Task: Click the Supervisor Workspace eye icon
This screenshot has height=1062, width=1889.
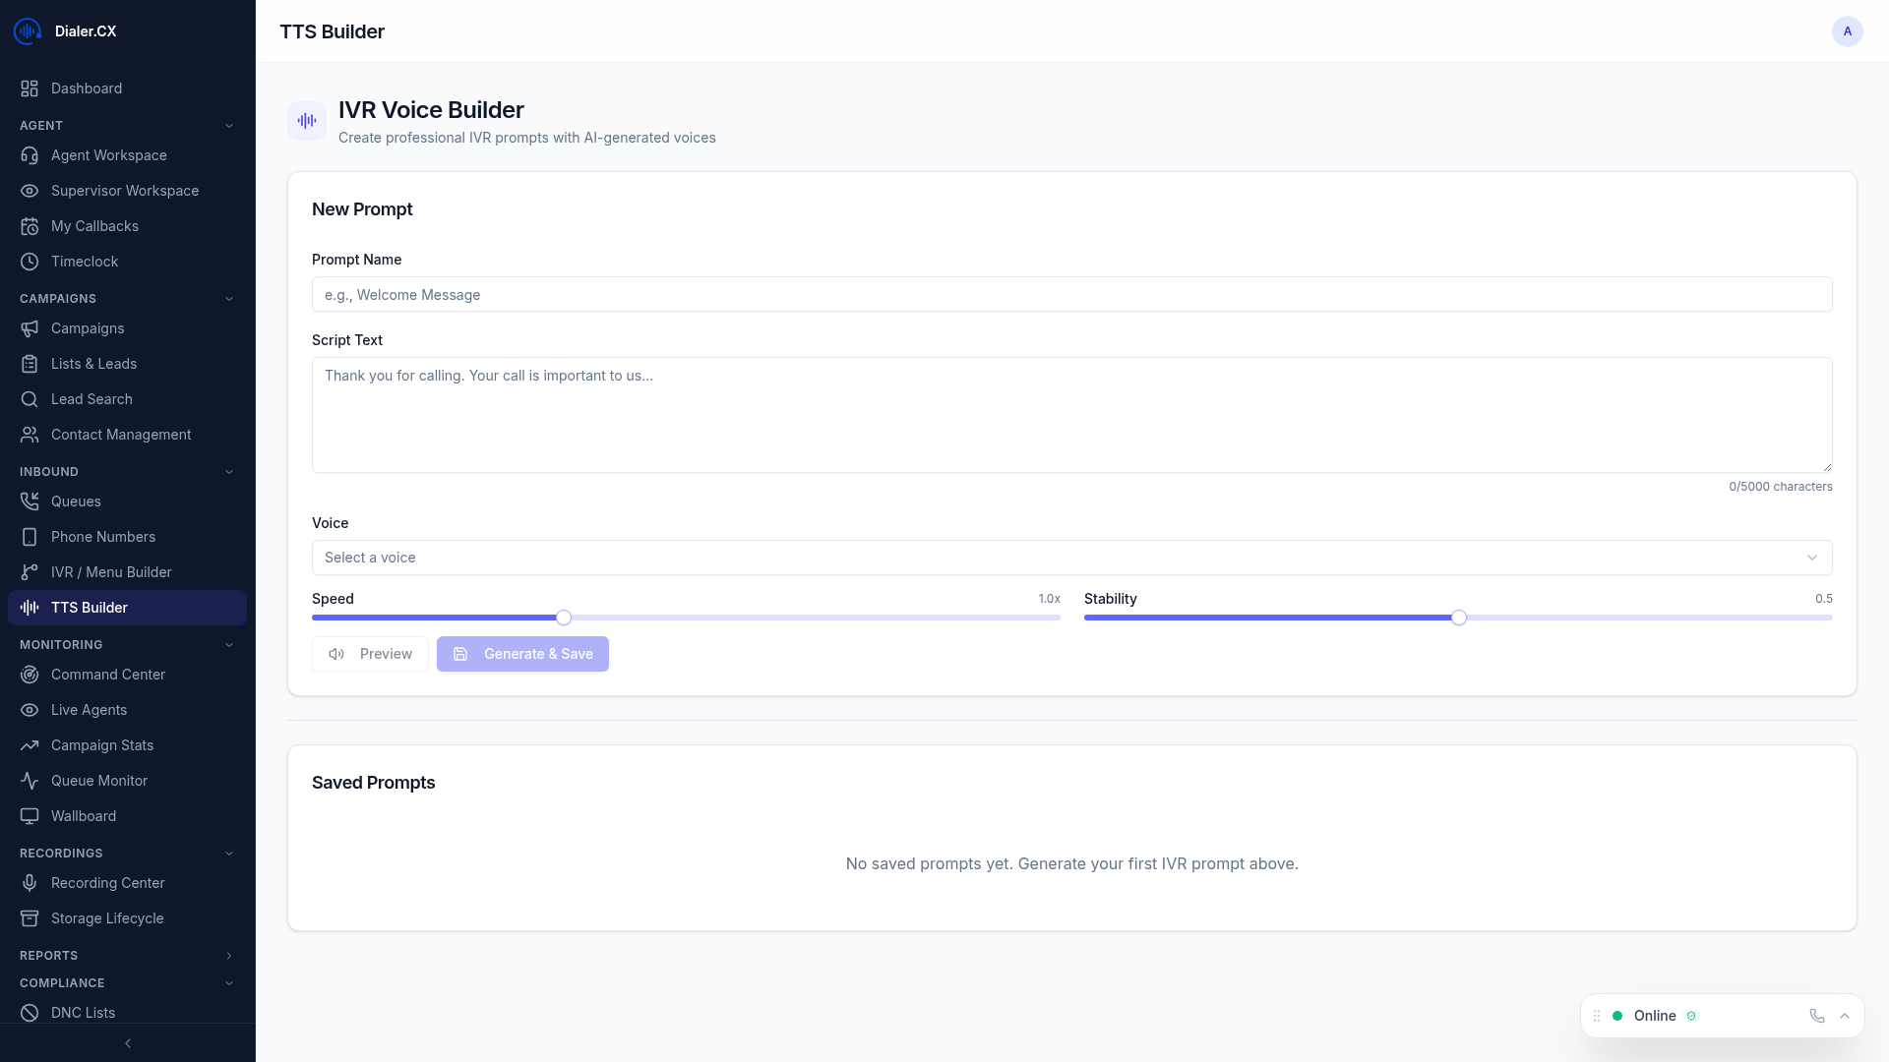Action: (x=30, y=190)
